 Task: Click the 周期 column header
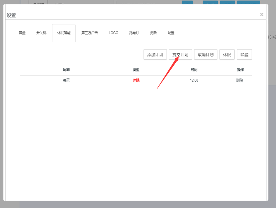coord(66,70)
